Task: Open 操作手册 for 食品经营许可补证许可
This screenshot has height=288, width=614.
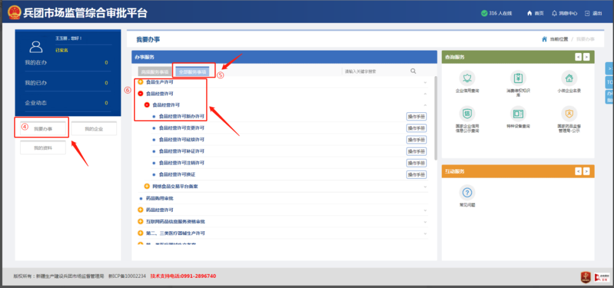Action: pos(416,151)
